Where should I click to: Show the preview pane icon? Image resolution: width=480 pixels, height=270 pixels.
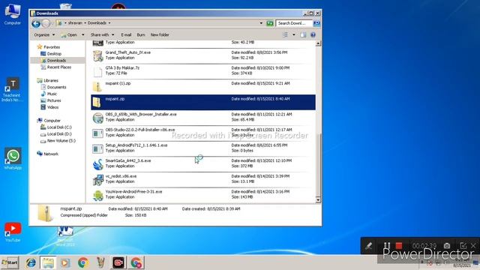(x=303, y=35)
